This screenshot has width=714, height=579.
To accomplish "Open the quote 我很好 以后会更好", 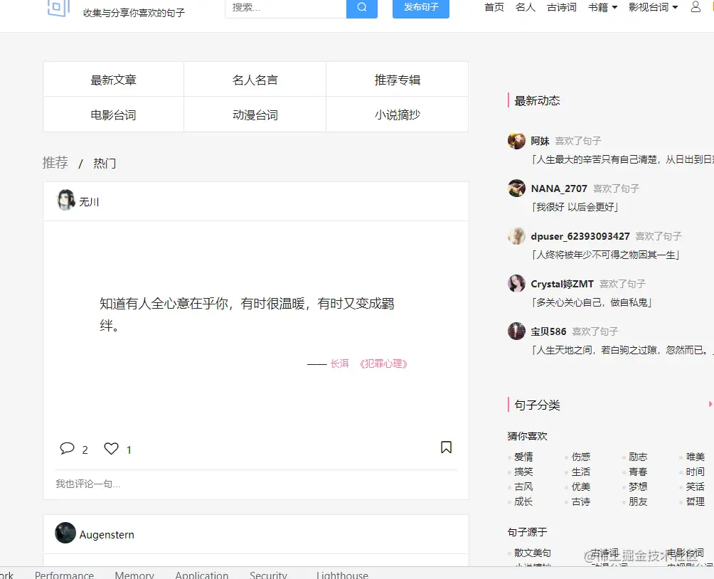I will click(575, 207).
